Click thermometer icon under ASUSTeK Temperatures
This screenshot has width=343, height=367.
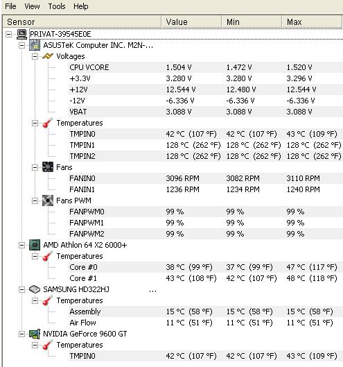pos(48,123)
